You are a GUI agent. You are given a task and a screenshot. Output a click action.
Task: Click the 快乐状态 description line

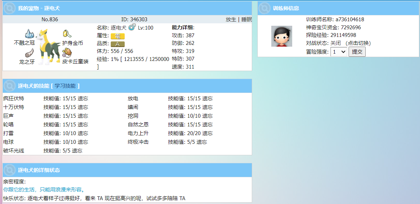click(x=94, y=198)
